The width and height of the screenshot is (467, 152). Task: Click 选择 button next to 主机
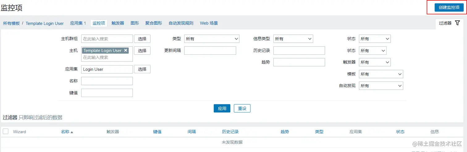click(142, 50)
